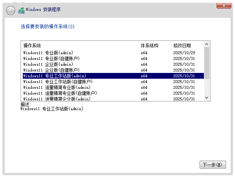Select Windows11 专业版(admin) entry

(x=48, y=53)
